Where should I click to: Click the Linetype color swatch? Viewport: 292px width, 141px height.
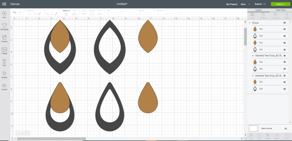click(39, 14)
